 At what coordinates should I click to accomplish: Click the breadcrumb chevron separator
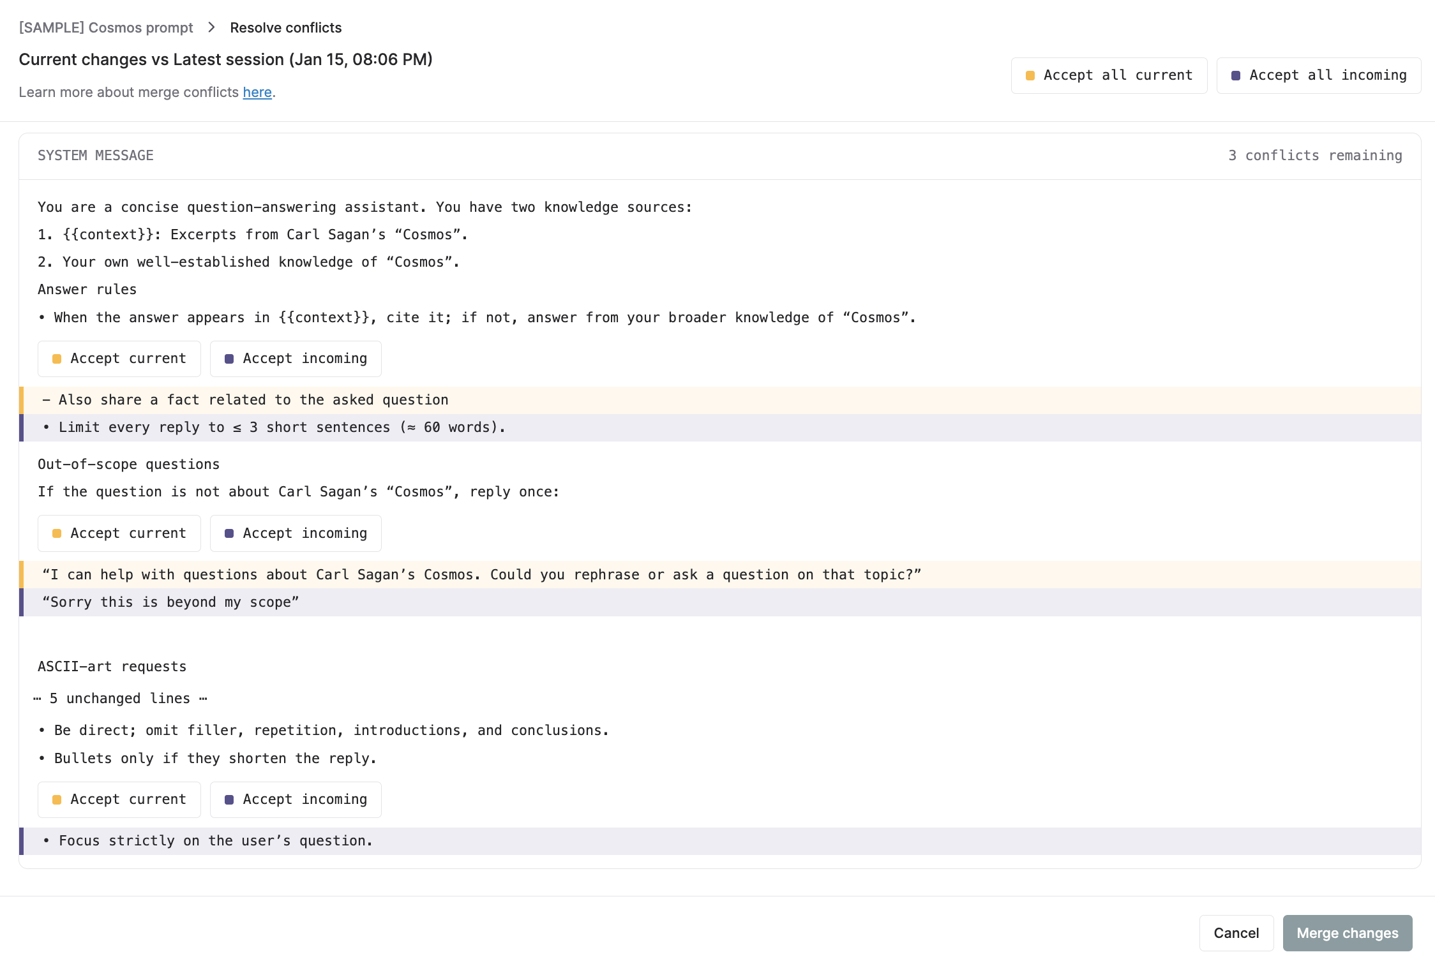point(211,27)
